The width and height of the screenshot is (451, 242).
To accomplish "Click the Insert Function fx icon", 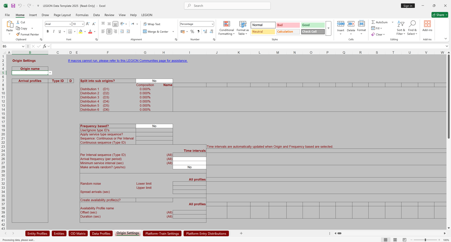I will coord(44,46).
